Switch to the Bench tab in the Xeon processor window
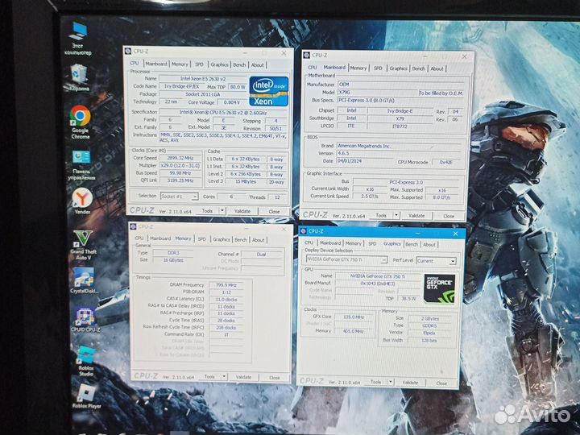 (x=239, y=64)
